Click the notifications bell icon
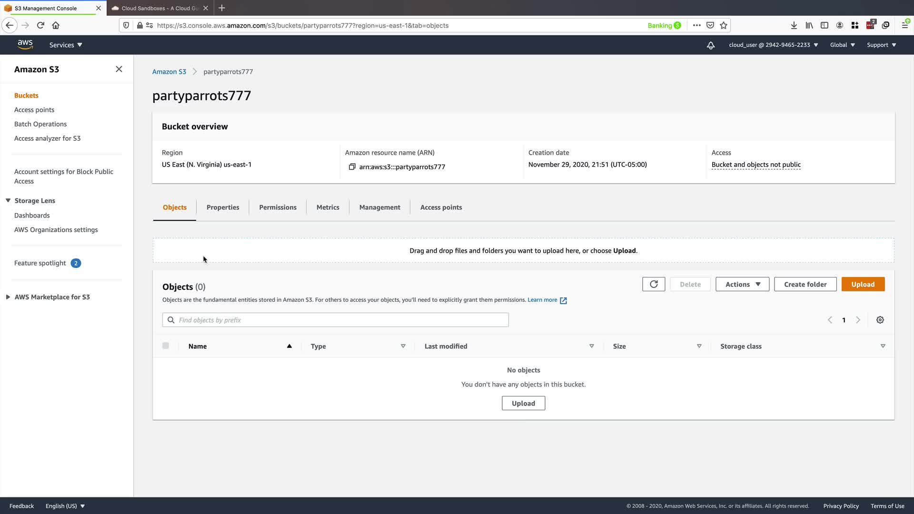The width and height of the screenshot is (914, 514). [x=711, y=45]
